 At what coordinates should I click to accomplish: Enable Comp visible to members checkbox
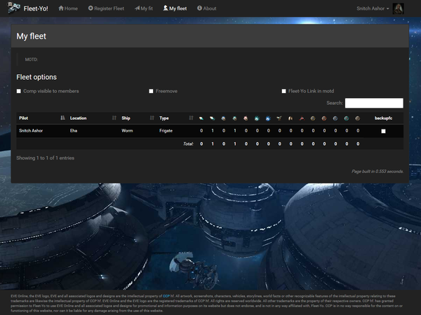(x=19, y=91)
